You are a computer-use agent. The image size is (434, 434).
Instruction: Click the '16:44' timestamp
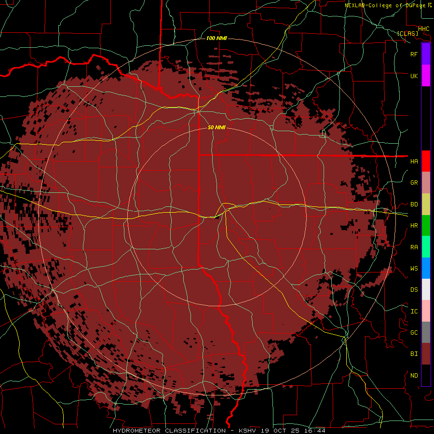tap(316, 431)
